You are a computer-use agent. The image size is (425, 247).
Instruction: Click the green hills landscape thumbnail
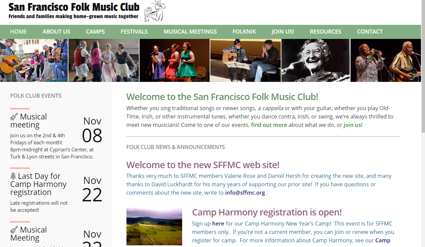click(154, 227)
